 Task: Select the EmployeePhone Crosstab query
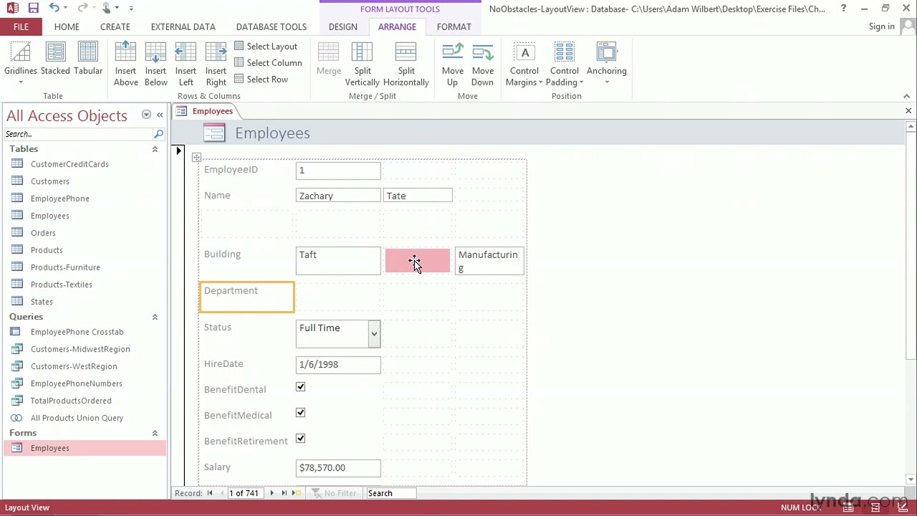click(x=77, y=332)
